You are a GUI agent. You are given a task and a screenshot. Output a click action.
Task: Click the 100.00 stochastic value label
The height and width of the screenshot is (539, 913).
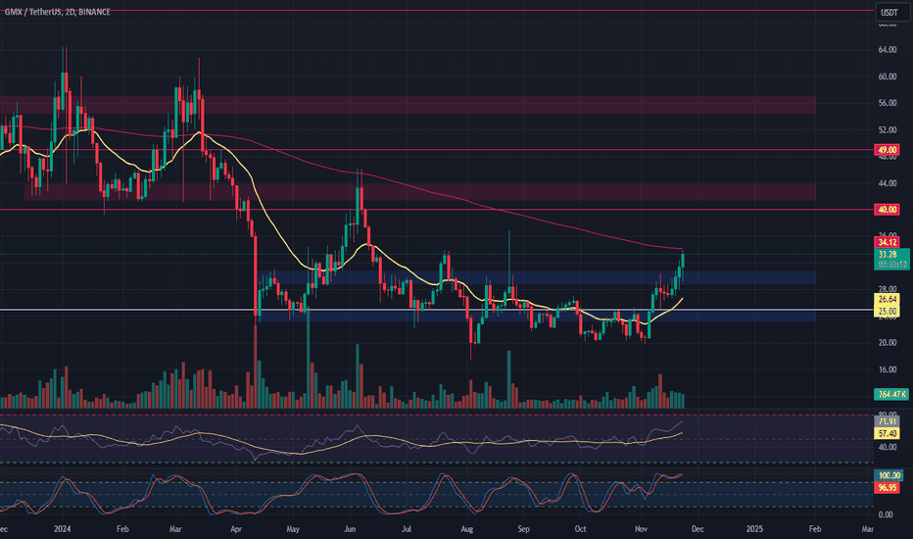(889, 476)
